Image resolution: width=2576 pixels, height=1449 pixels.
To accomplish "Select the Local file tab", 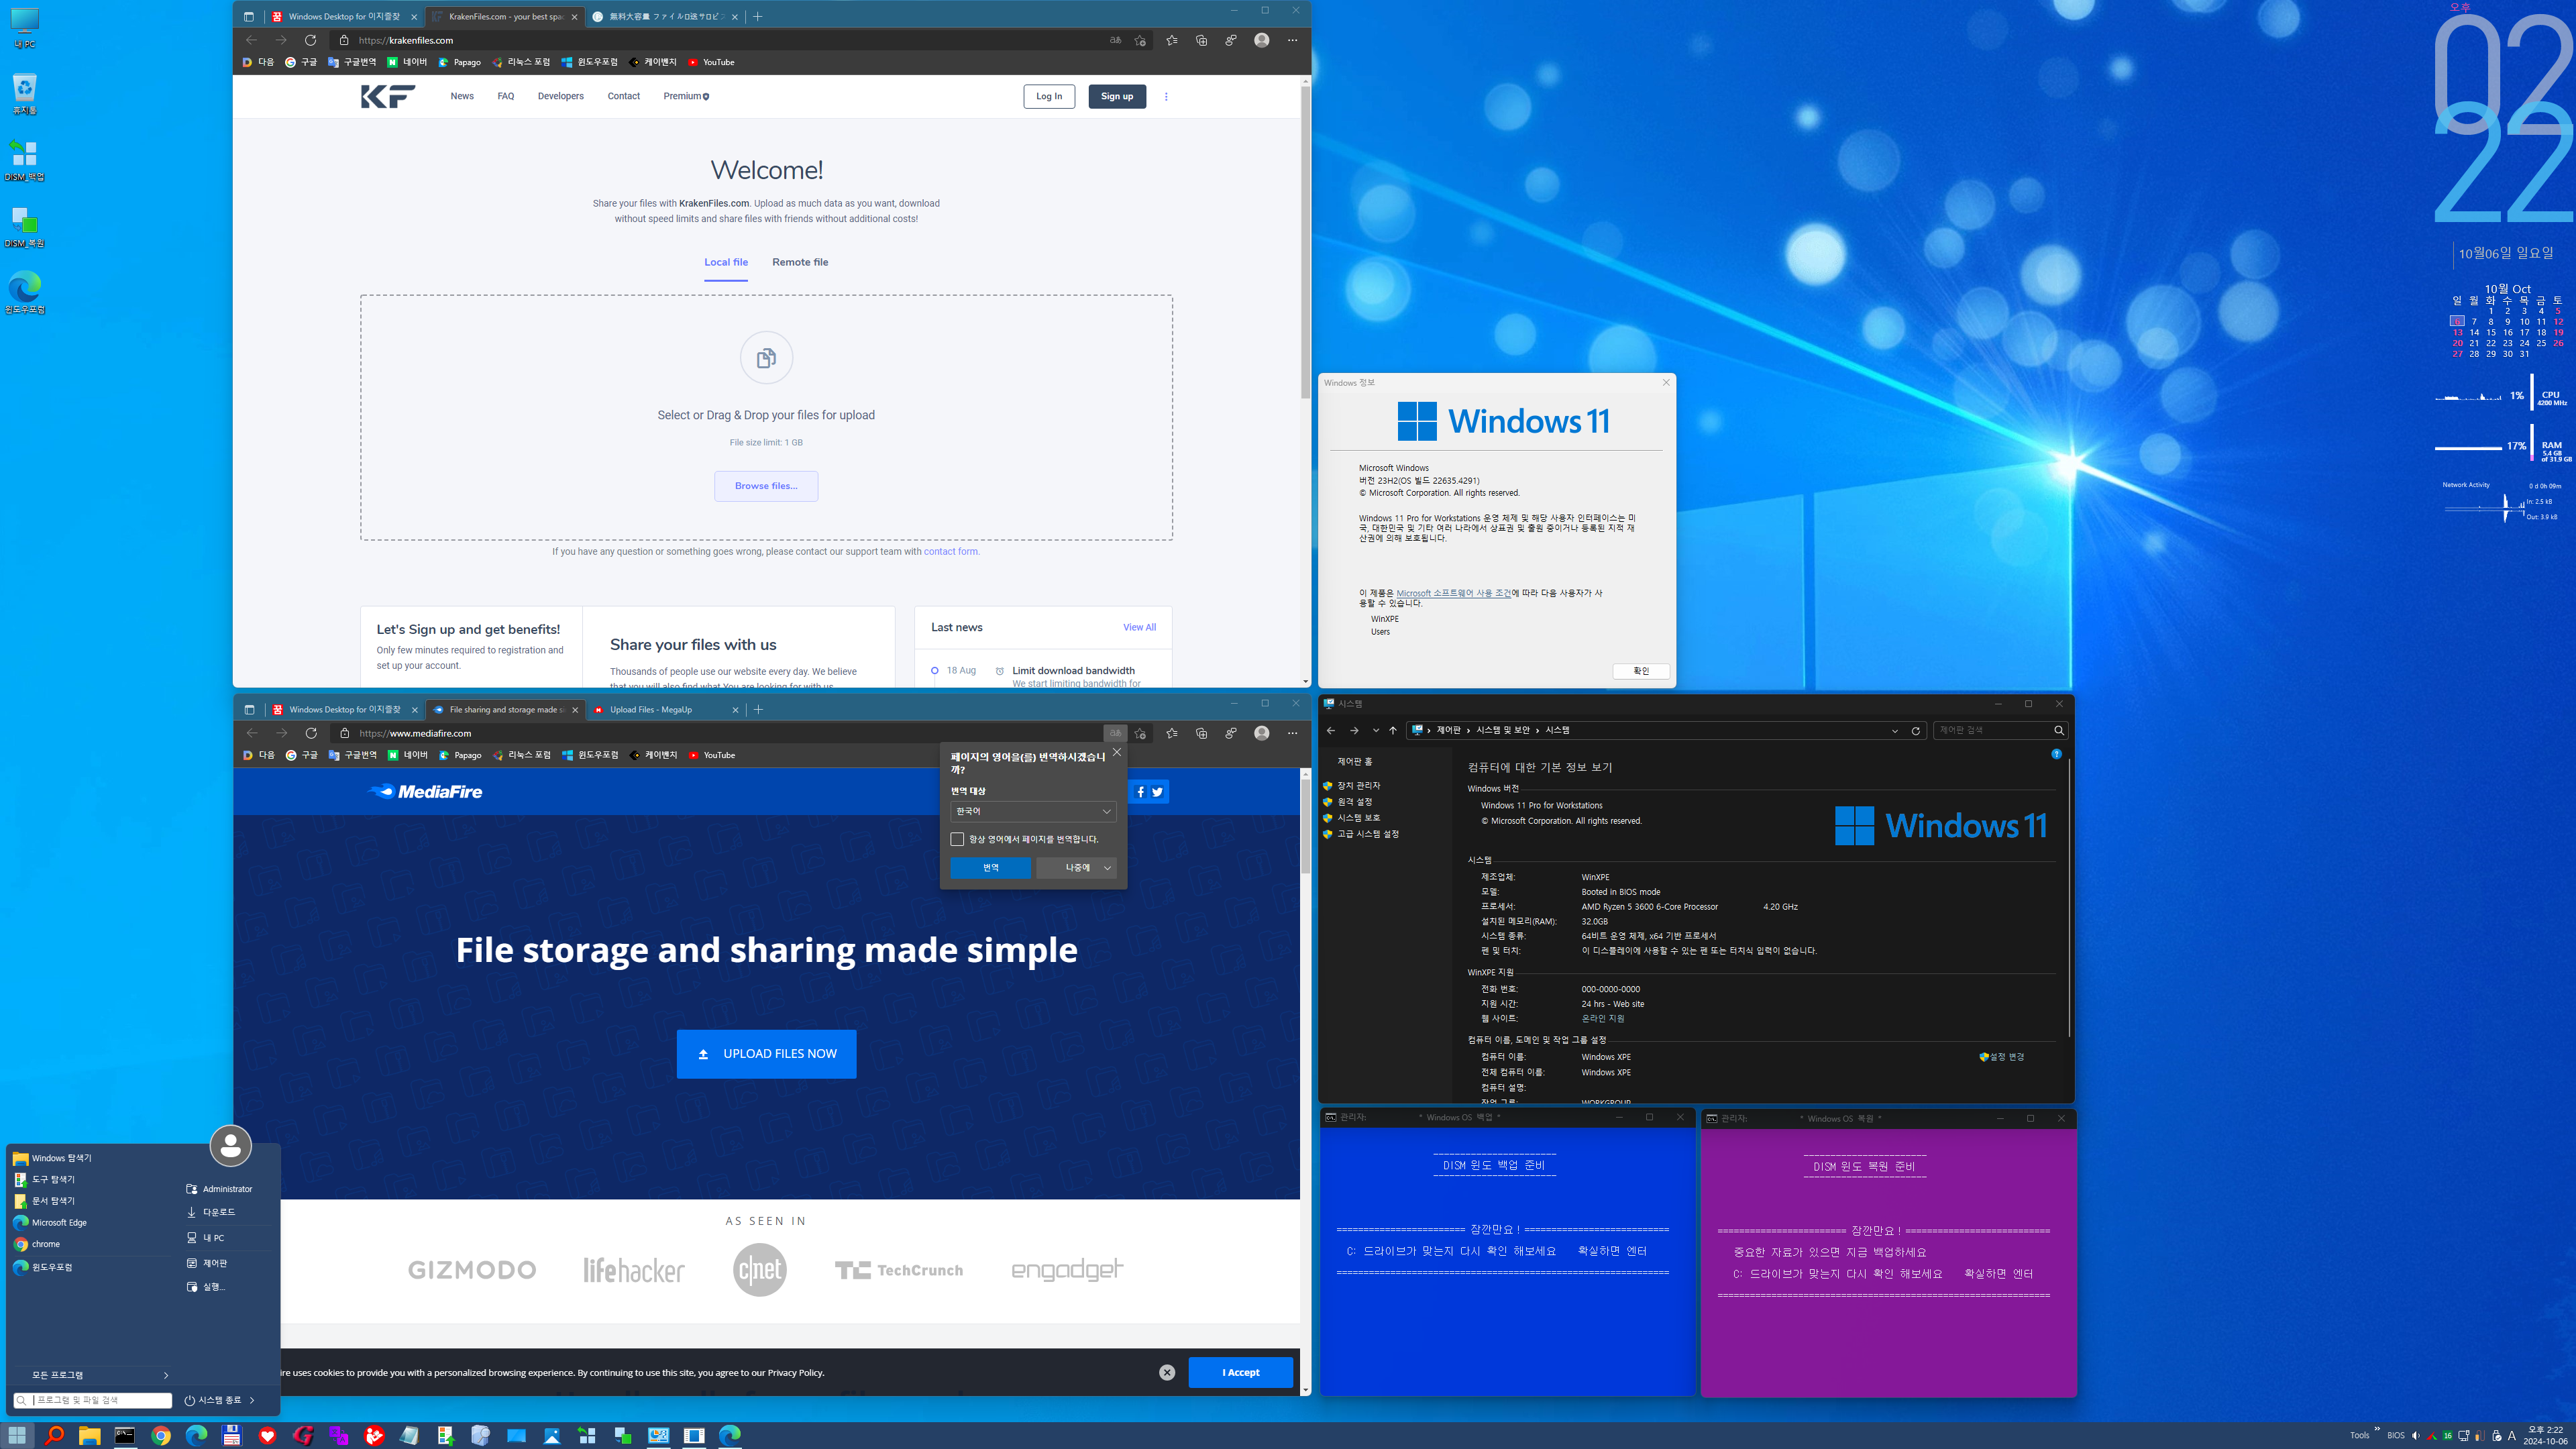I will click(x=726, y=262).
